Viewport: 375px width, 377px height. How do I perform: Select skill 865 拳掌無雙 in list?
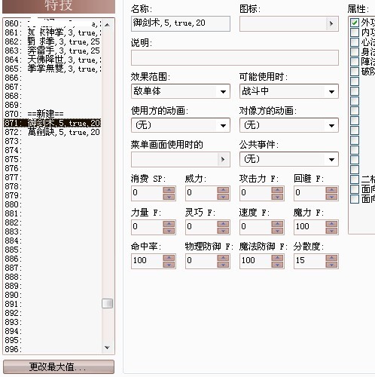pyautogui.click(x=52, y=69)
